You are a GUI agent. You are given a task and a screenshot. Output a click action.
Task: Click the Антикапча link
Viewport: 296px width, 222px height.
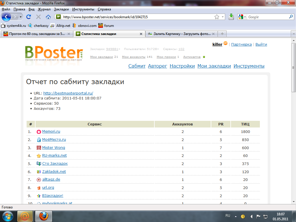pos(192,57)
